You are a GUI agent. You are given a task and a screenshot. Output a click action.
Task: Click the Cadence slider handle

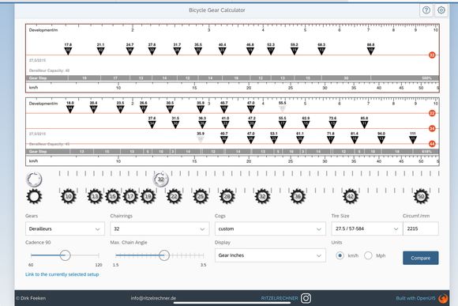click(x=65, y=255)
